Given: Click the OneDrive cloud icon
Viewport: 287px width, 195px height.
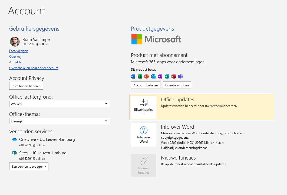Looking at the screenshot, I should point(15,139).
